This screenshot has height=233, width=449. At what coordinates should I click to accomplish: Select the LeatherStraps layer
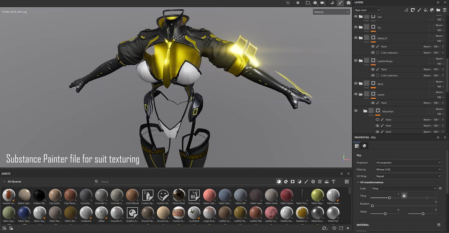(385, 61)
